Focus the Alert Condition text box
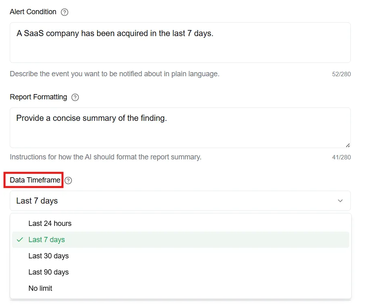389x305 pixels. pyautogui.click(x=180, y=43)
